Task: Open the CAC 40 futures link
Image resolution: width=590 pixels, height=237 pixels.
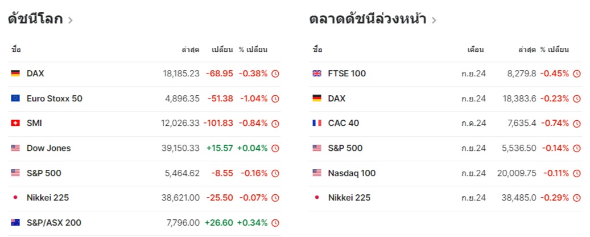Action: click(x=344, y=123)
